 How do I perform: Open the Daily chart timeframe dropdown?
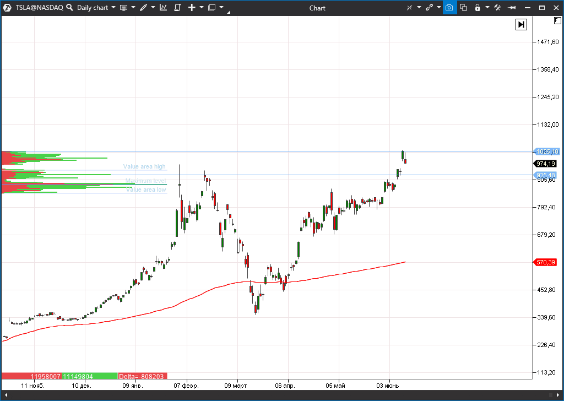pos(96,8)
